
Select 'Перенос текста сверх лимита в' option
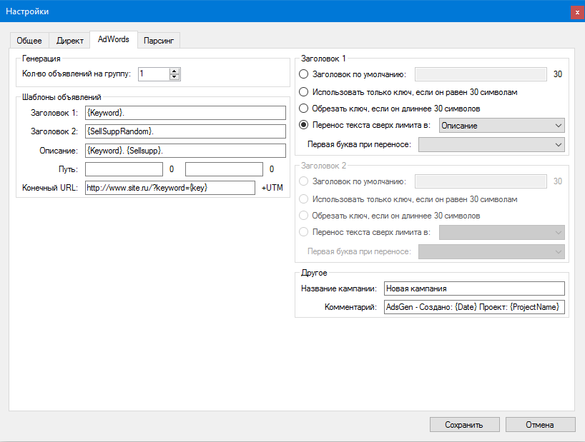[x=303, y=125]
